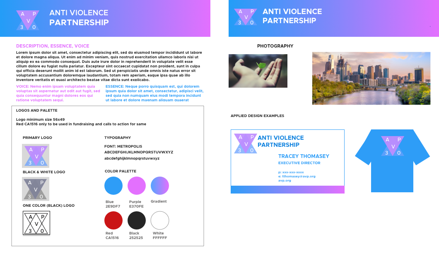The width and height of the screenshot is (439, 263).
Task: Click the AVP logo in left page header
Action: [x=28, y=20]
